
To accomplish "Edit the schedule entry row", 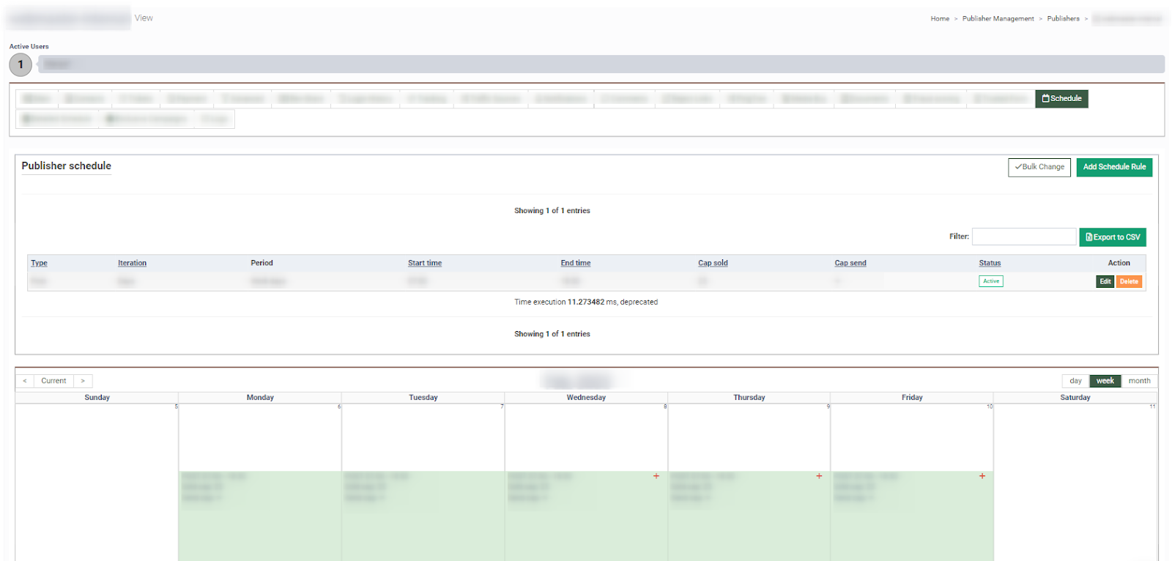I will pyautogui.click(x=1105, y=281).
